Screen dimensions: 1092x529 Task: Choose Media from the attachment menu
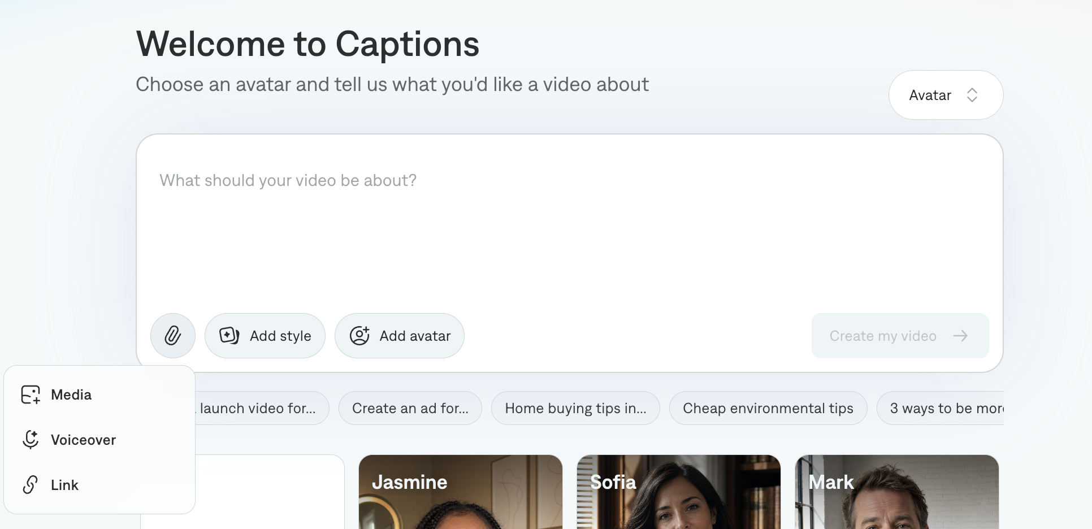(99, 394)
